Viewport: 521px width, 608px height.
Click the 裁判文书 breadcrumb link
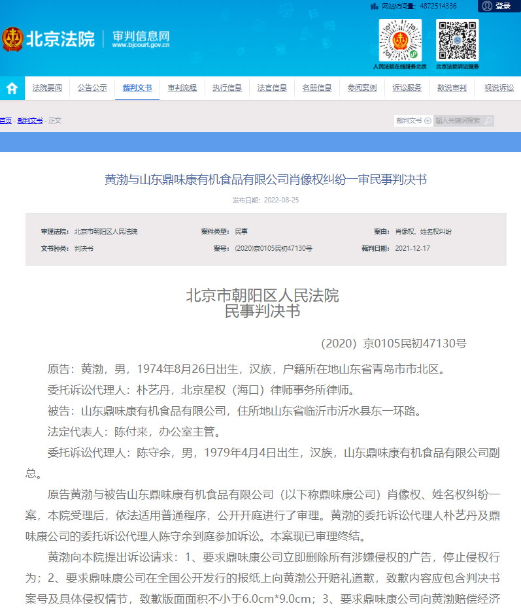point(30,120)
